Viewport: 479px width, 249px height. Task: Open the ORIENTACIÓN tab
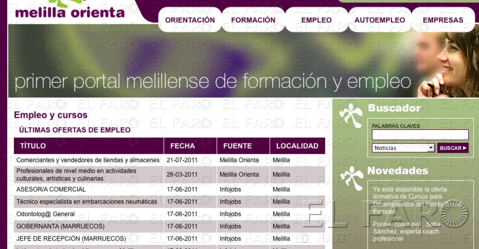pos(190,20)
